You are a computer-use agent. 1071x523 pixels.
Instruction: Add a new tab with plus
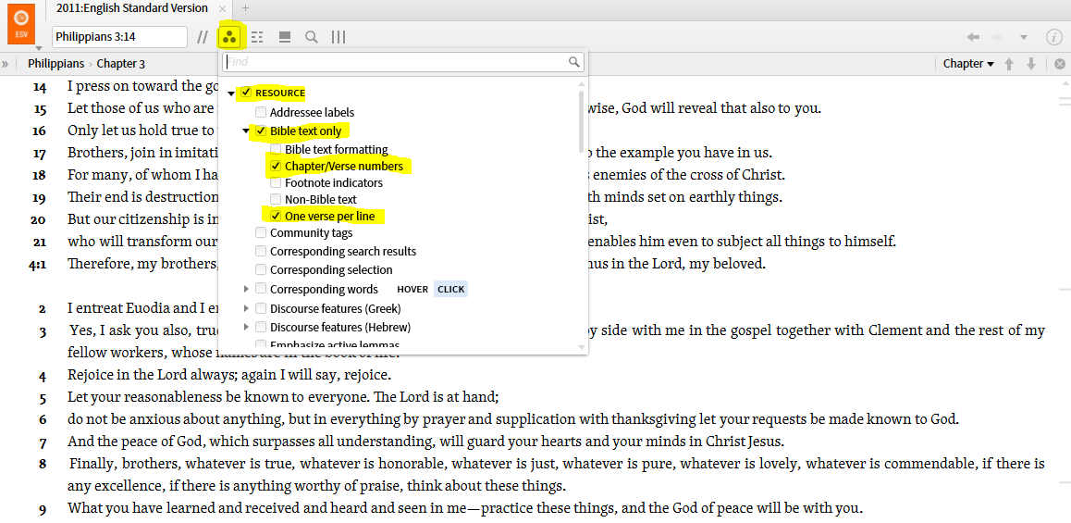tap(246, 8)
